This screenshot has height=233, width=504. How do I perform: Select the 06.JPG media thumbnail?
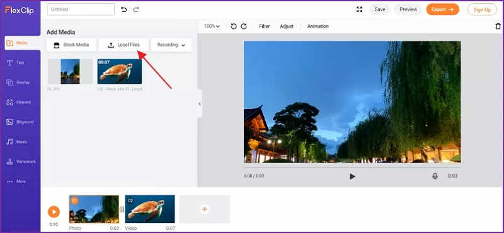pos(70,71)
